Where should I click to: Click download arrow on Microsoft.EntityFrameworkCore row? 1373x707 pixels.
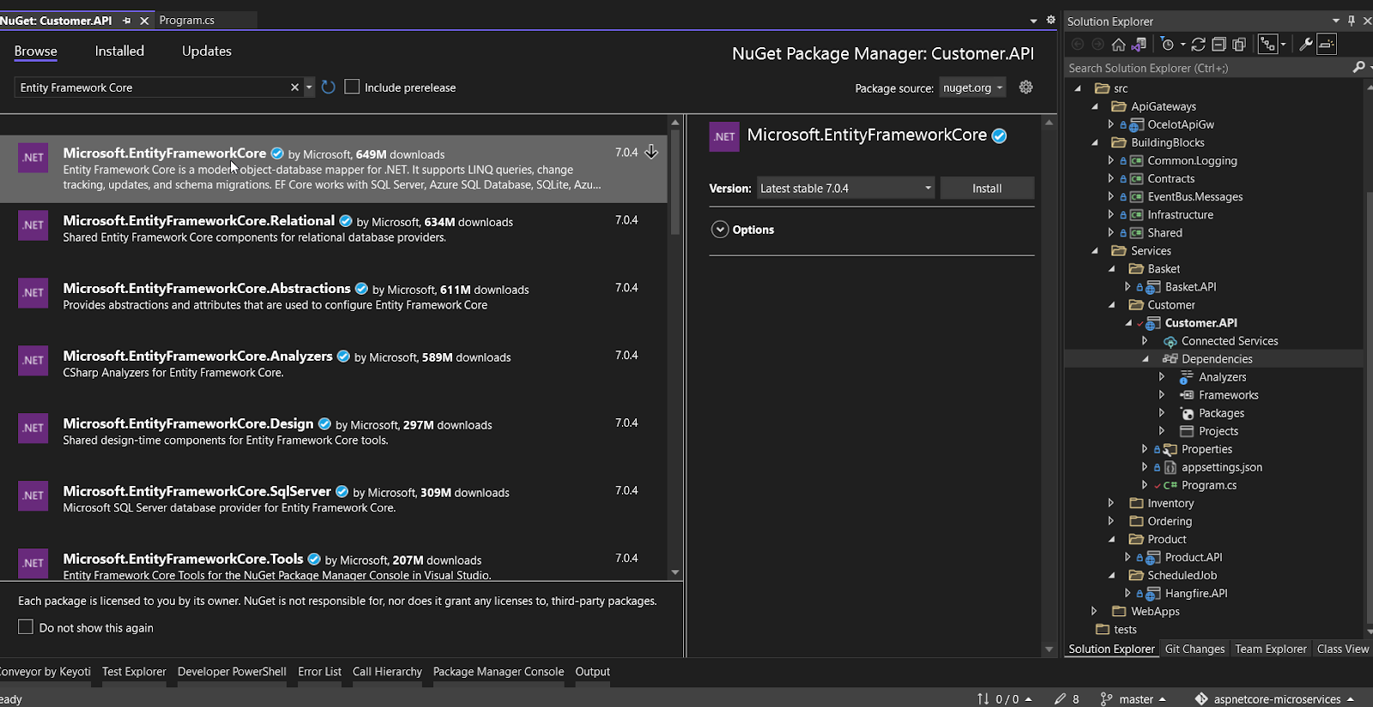pyautogui.click(x=651, y=153)
